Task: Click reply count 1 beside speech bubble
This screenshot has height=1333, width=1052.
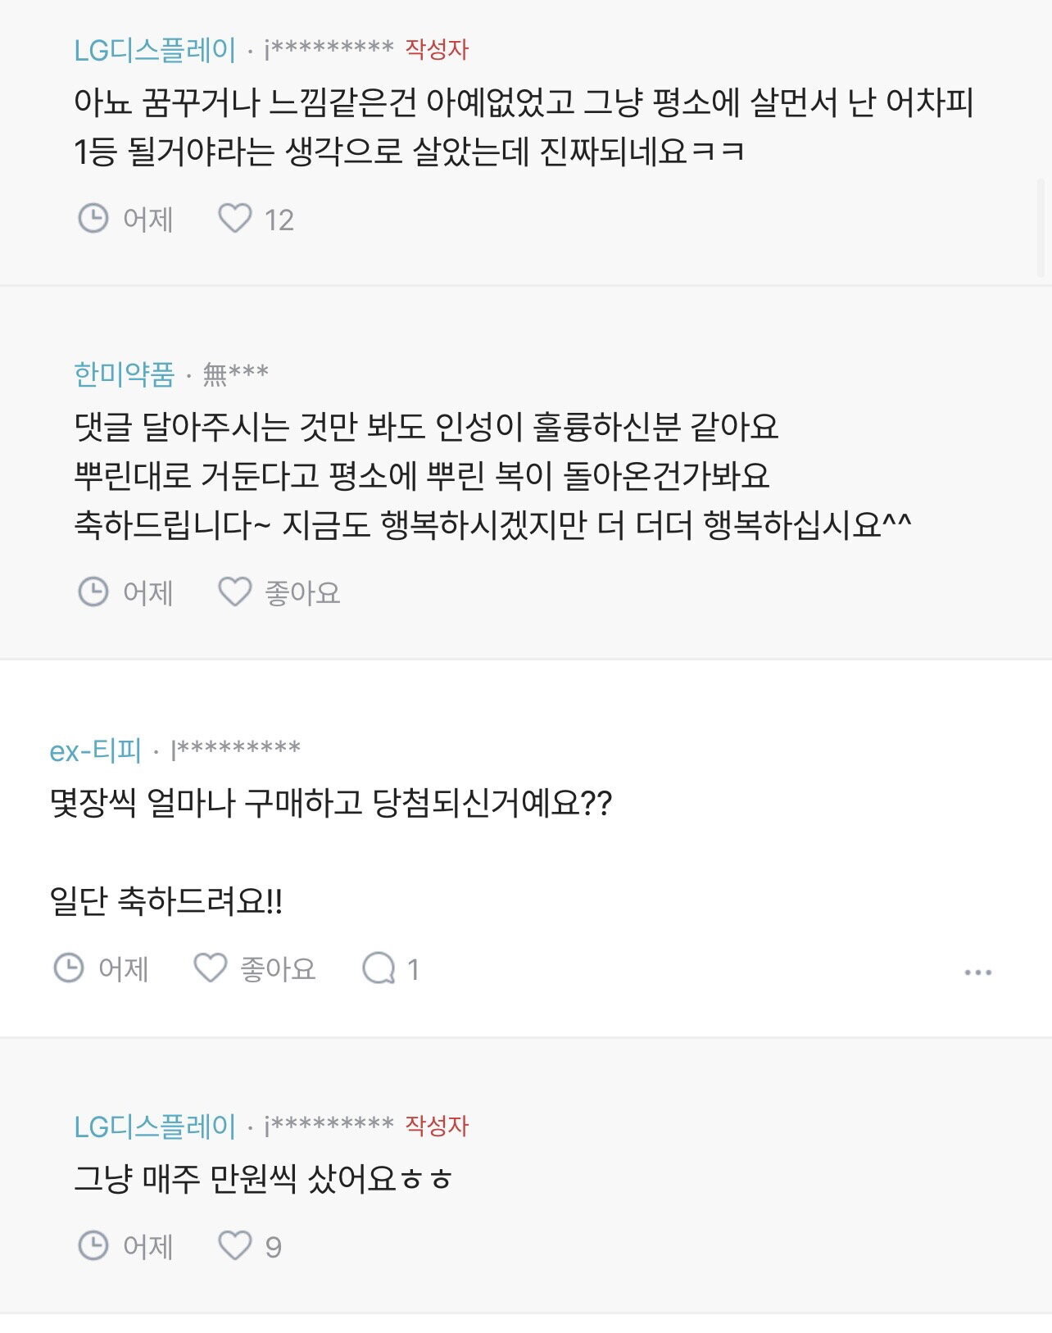Action: (x=414, y=969)
